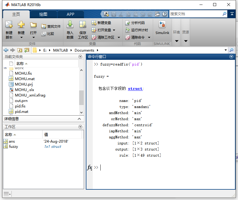Click the address bar search magnifier icon
This screenshot has width=238, height=200.
(232, 50)
